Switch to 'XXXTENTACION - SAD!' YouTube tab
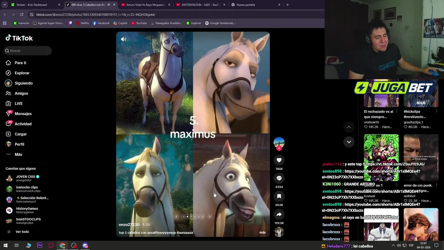This screenshot has height=250, width=444. coord(200,5)
